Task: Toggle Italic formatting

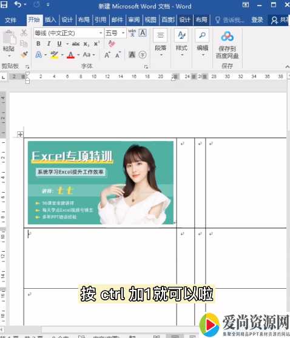Action: click(49, 44)
